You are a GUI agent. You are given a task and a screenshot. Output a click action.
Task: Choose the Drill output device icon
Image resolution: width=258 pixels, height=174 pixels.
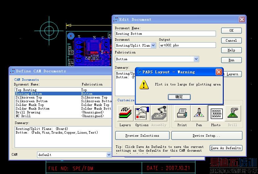pos(233,114)
